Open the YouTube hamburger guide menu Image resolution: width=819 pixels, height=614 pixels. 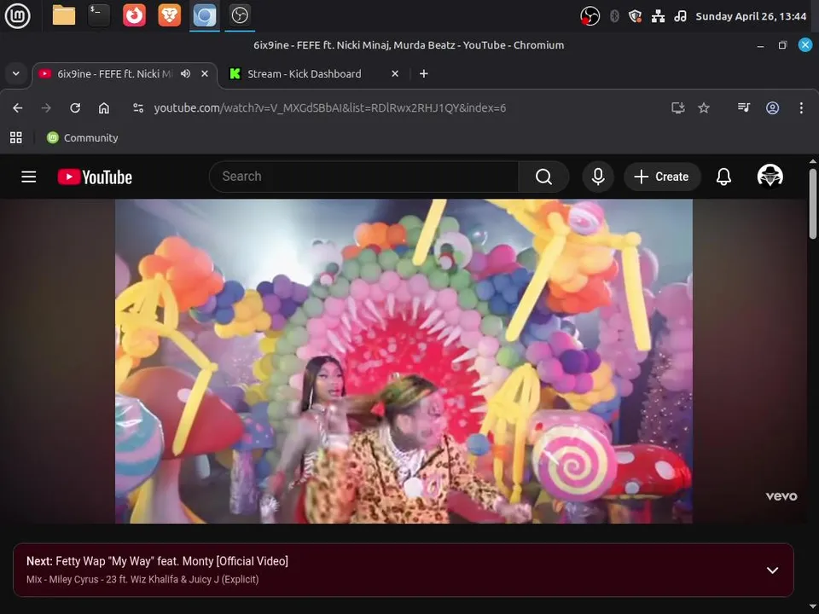(x=29, y=177)
